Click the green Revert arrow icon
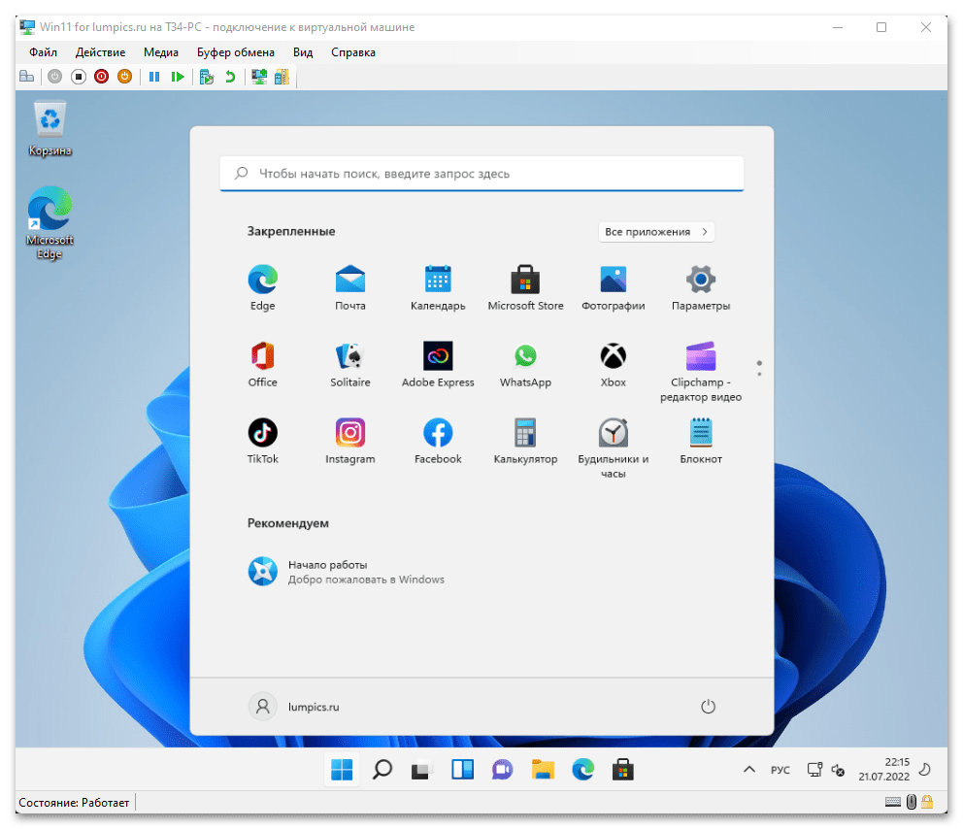Screen dimensions: 963x829 230,77
